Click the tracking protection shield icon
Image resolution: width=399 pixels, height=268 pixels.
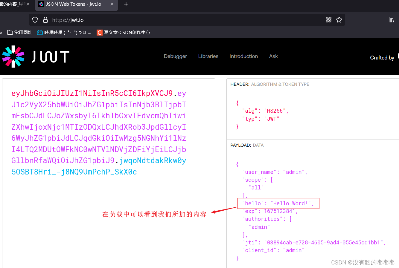point(35,20)
